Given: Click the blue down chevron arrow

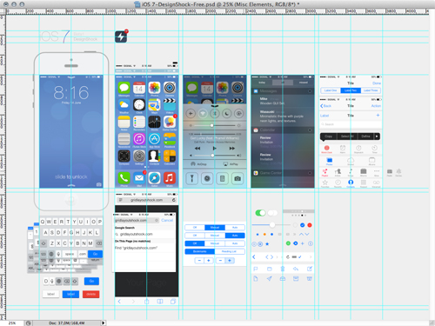Looking at the screenshot, I should point(307,234).
